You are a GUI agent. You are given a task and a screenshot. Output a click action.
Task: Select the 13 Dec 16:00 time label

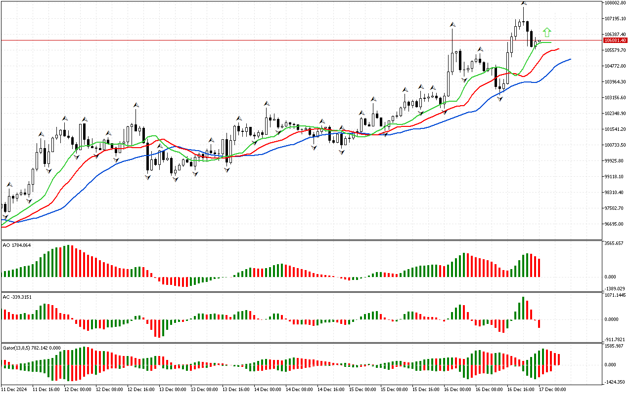tap(236, 390)
